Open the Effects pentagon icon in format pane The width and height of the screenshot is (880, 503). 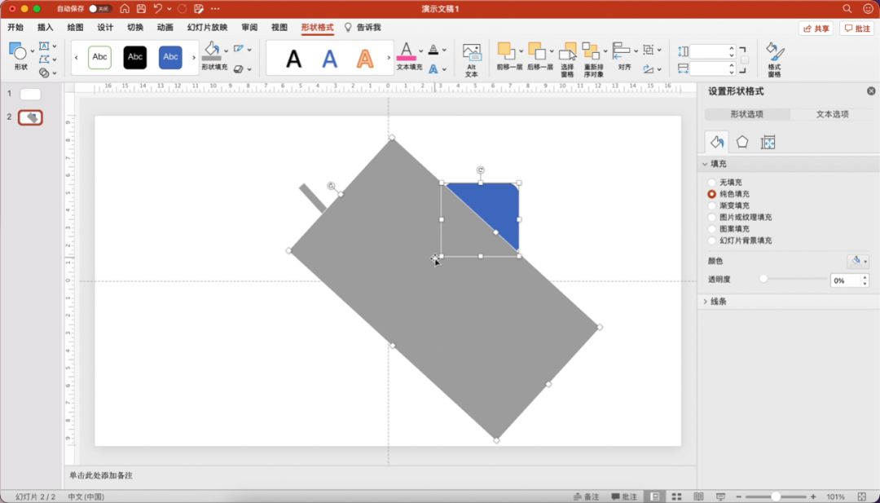pos(742,142)
